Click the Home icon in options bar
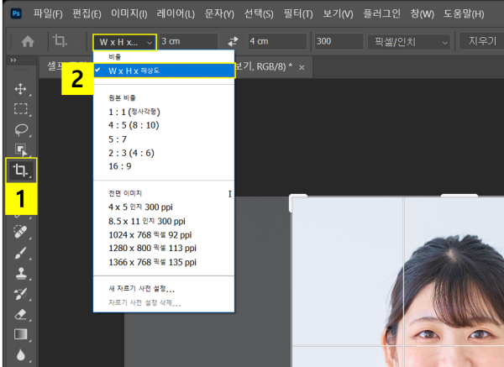 click(x=28, y=41)
